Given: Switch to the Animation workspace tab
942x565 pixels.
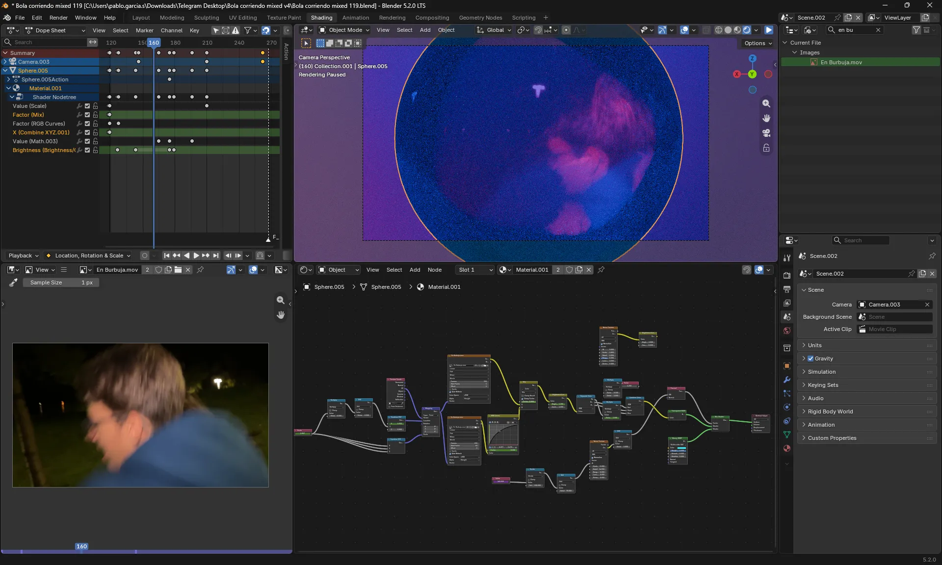Looking at the screenshot, I should pos(356,18).
